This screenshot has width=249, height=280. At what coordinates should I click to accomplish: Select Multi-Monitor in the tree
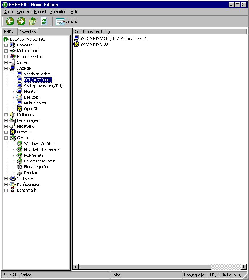(x=35, y=103)
